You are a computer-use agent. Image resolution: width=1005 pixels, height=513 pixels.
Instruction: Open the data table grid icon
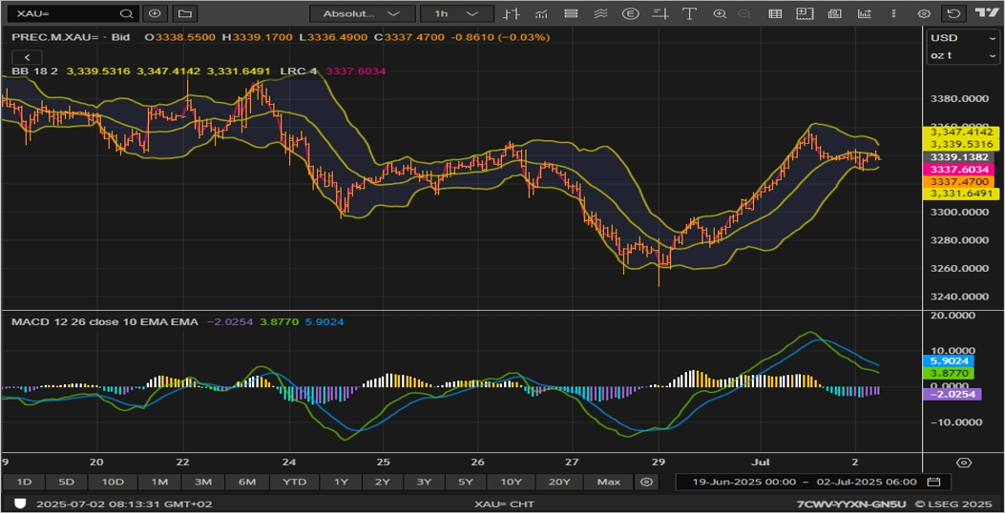click(x=775, y=13)
